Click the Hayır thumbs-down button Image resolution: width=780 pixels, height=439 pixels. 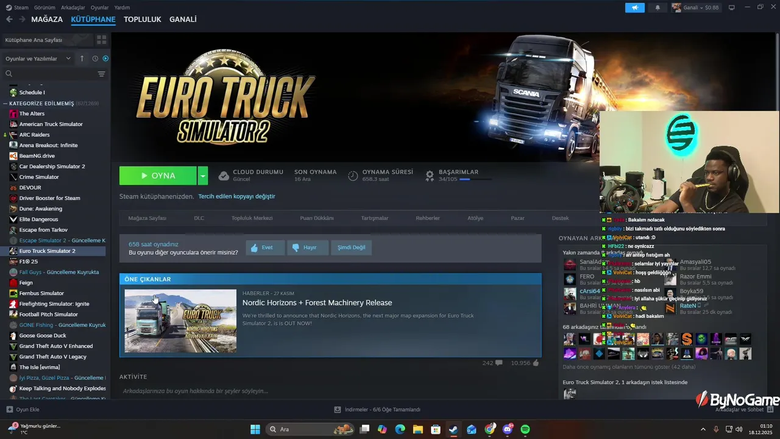(307, 248)
